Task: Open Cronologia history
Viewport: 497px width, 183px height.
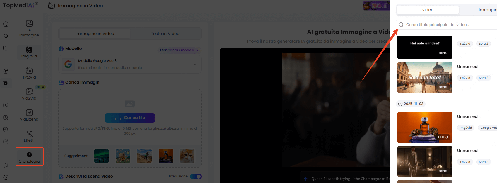Action: coord(30,157)
